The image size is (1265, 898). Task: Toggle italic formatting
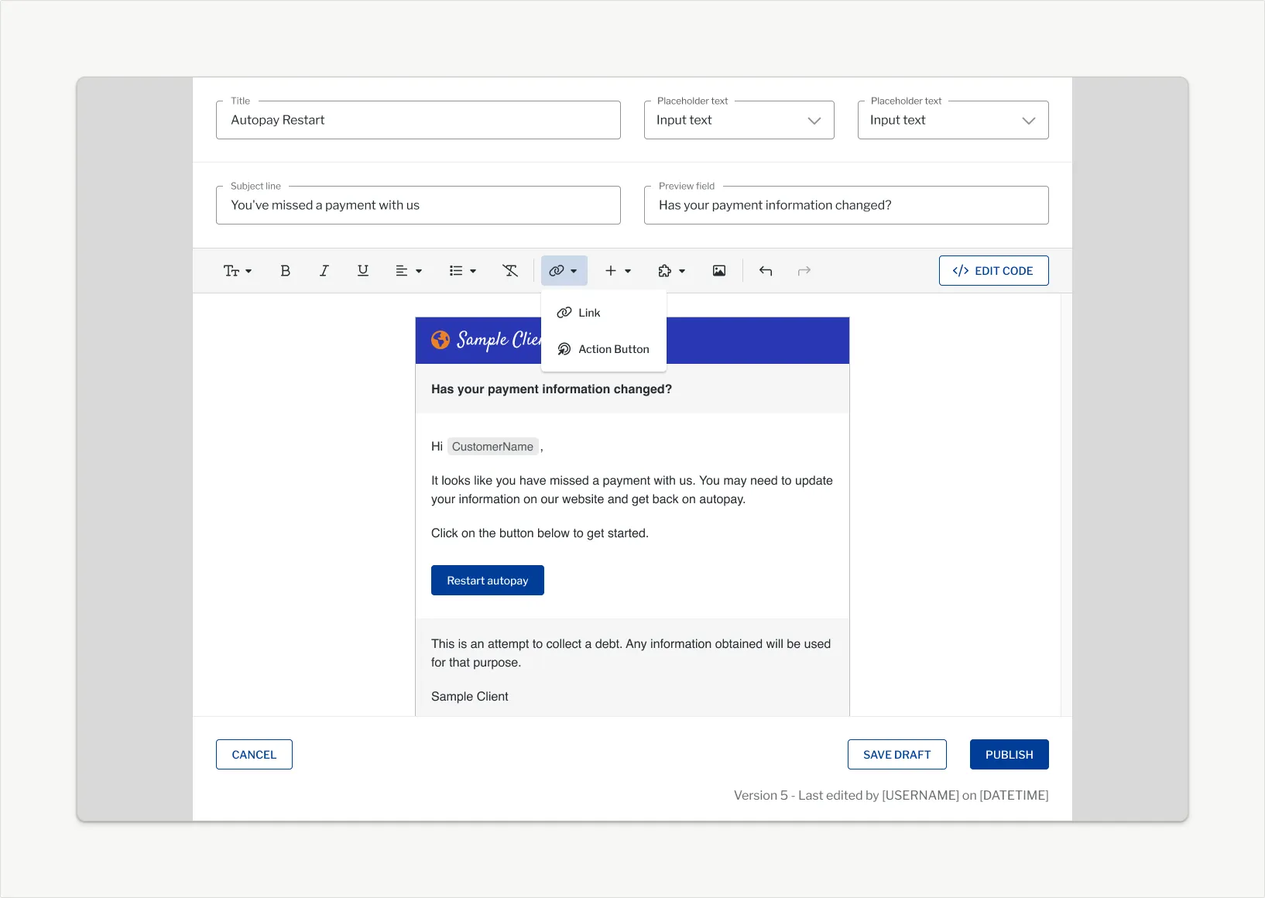pyautogui.click(x=324, y=271)
